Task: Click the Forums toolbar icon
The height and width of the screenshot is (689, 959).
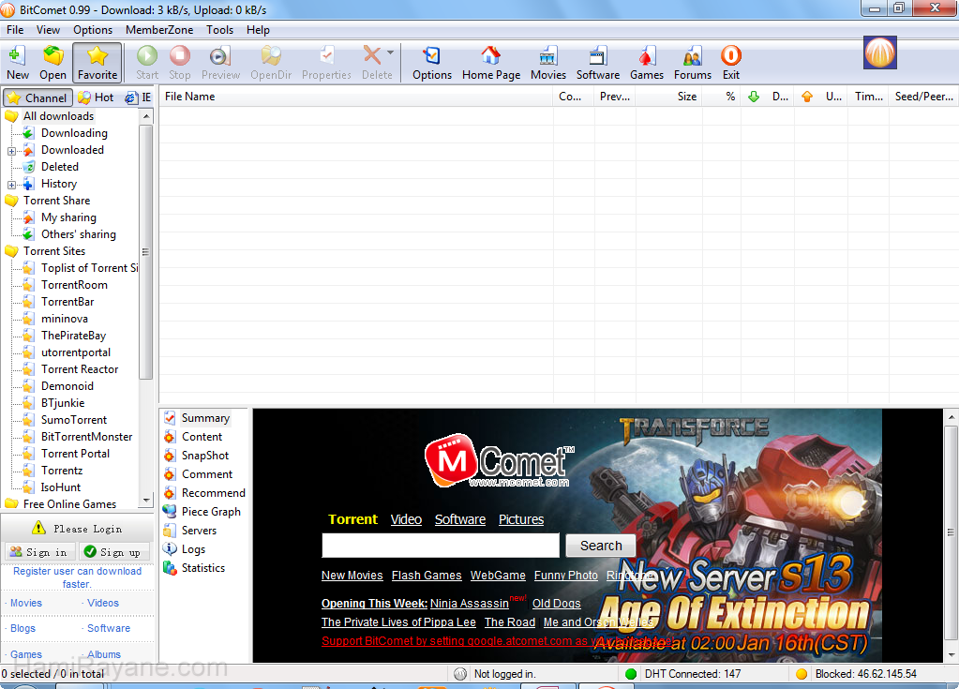Action: (x=693, y=63)
